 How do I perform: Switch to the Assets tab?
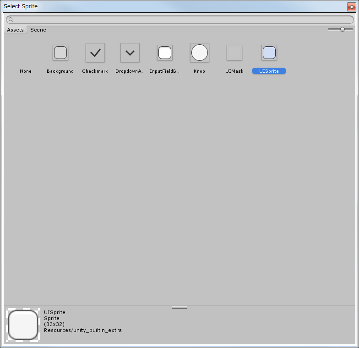[16, 30]
